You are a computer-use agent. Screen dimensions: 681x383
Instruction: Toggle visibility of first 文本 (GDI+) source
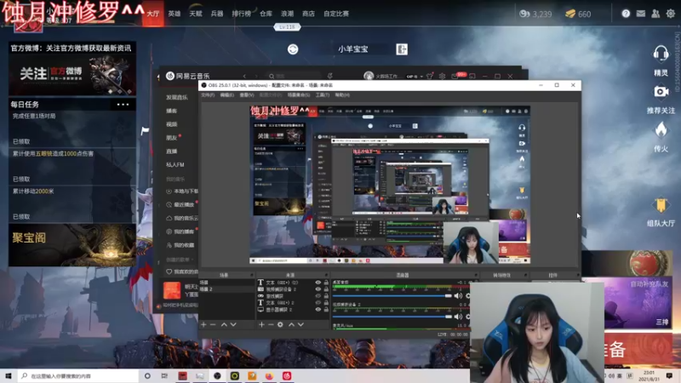tap(318, 283)
